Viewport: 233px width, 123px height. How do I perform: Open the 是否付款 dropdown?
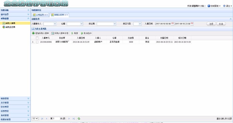[x=140, y=24]
